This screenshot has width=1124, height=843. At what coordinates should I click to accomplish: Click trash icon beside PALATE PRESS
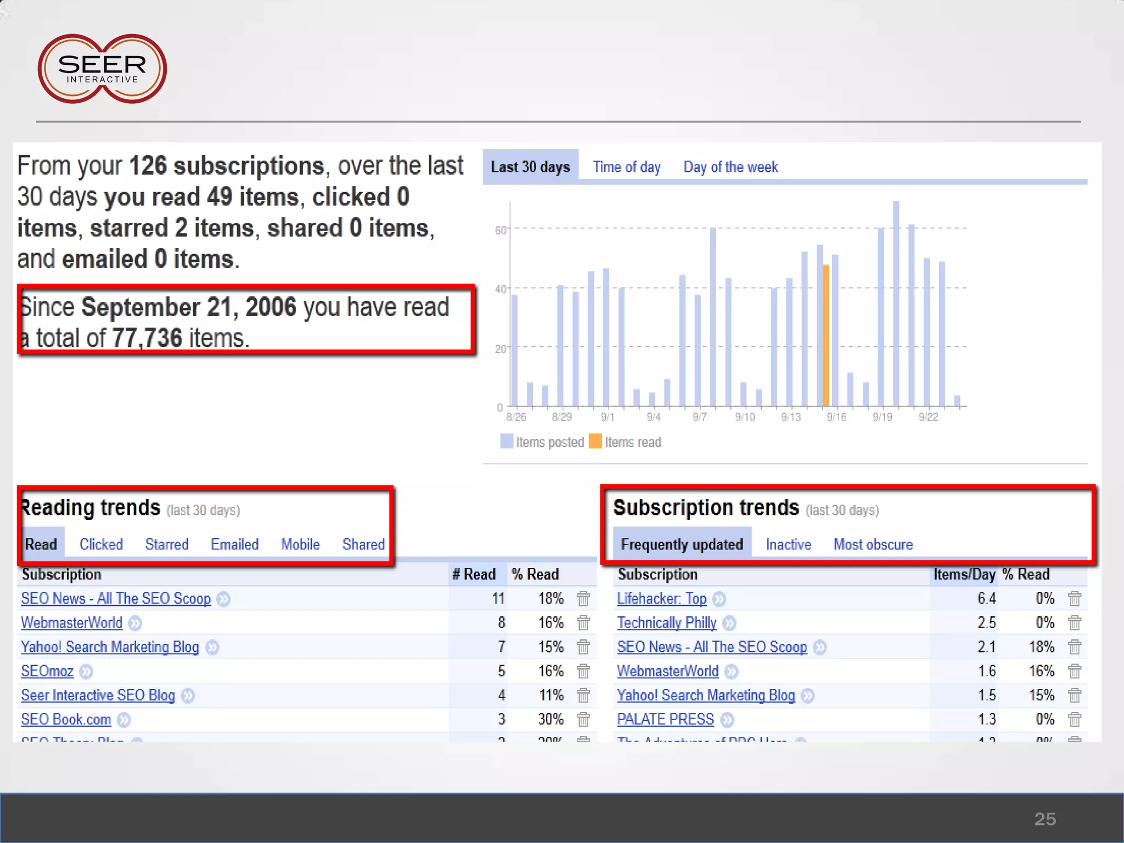(x=1074, y=719)
